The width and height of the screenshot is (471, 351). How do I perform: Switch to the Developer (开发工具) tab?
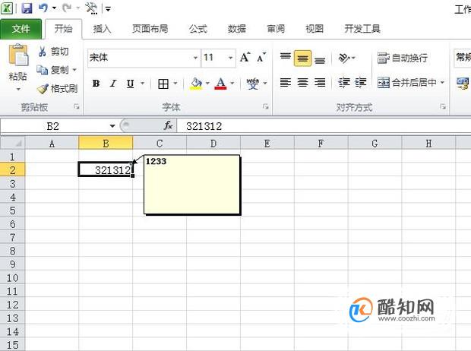point(362,29)
